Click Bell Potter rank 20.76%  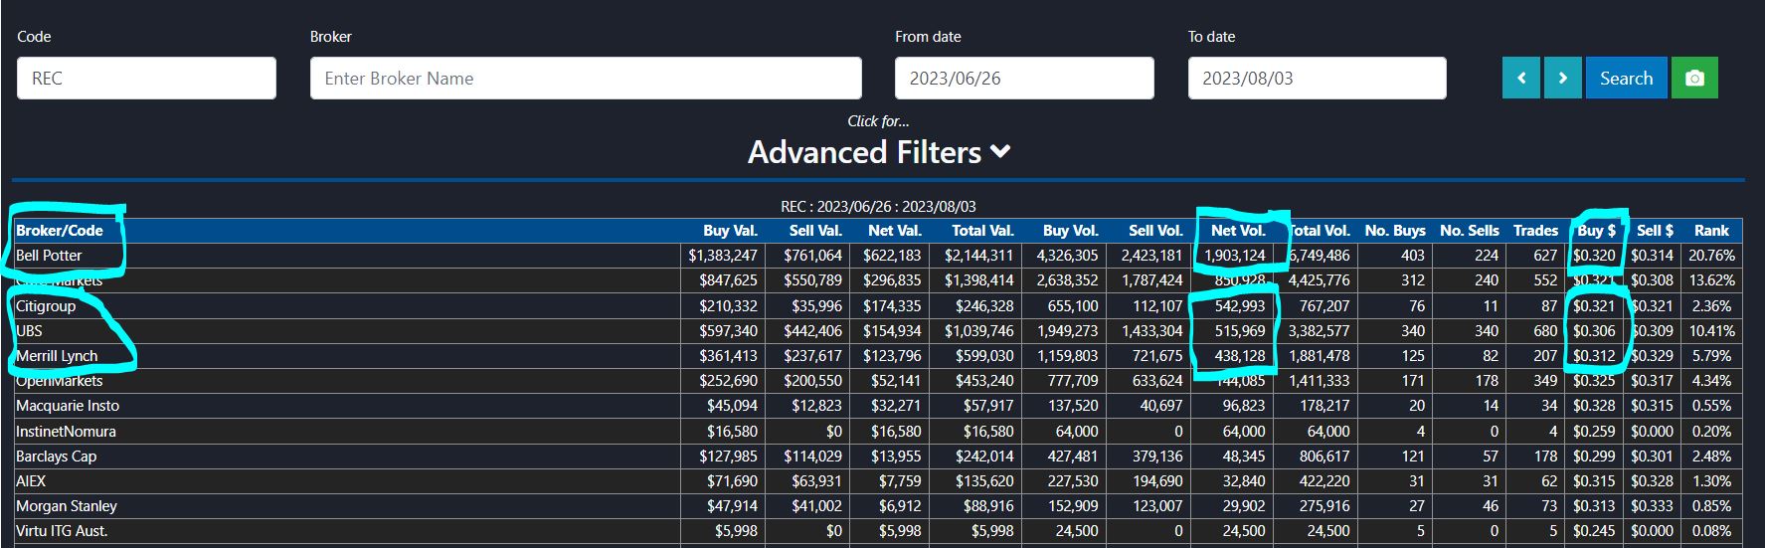[1711, 256]
